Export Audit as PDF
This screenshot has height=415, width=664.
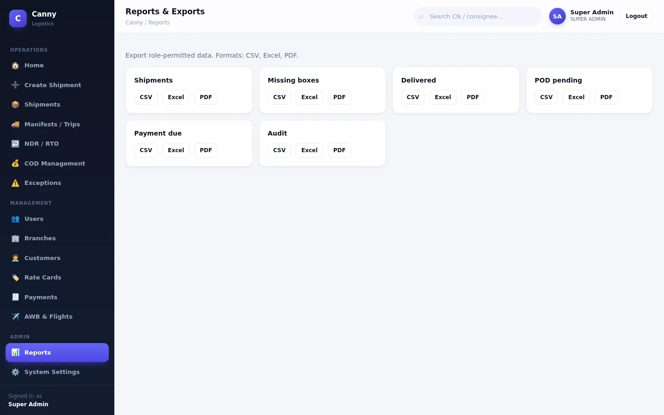339,150
